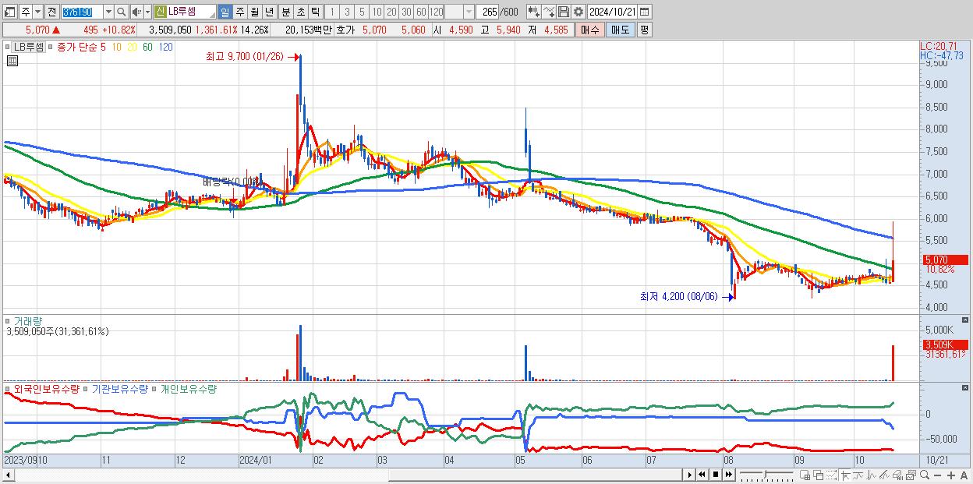Open stock search magnifier icon
Screen dimensions: 973x484
coord(122,12)
